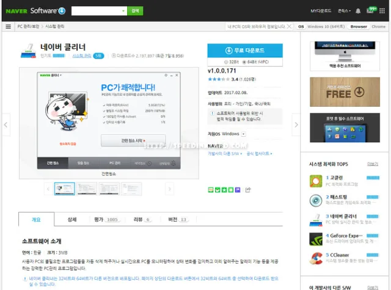Image resolution: width=391 pixels, height=290 pixels.
Task: Click the purple share service icon
Action: [238, 190]
